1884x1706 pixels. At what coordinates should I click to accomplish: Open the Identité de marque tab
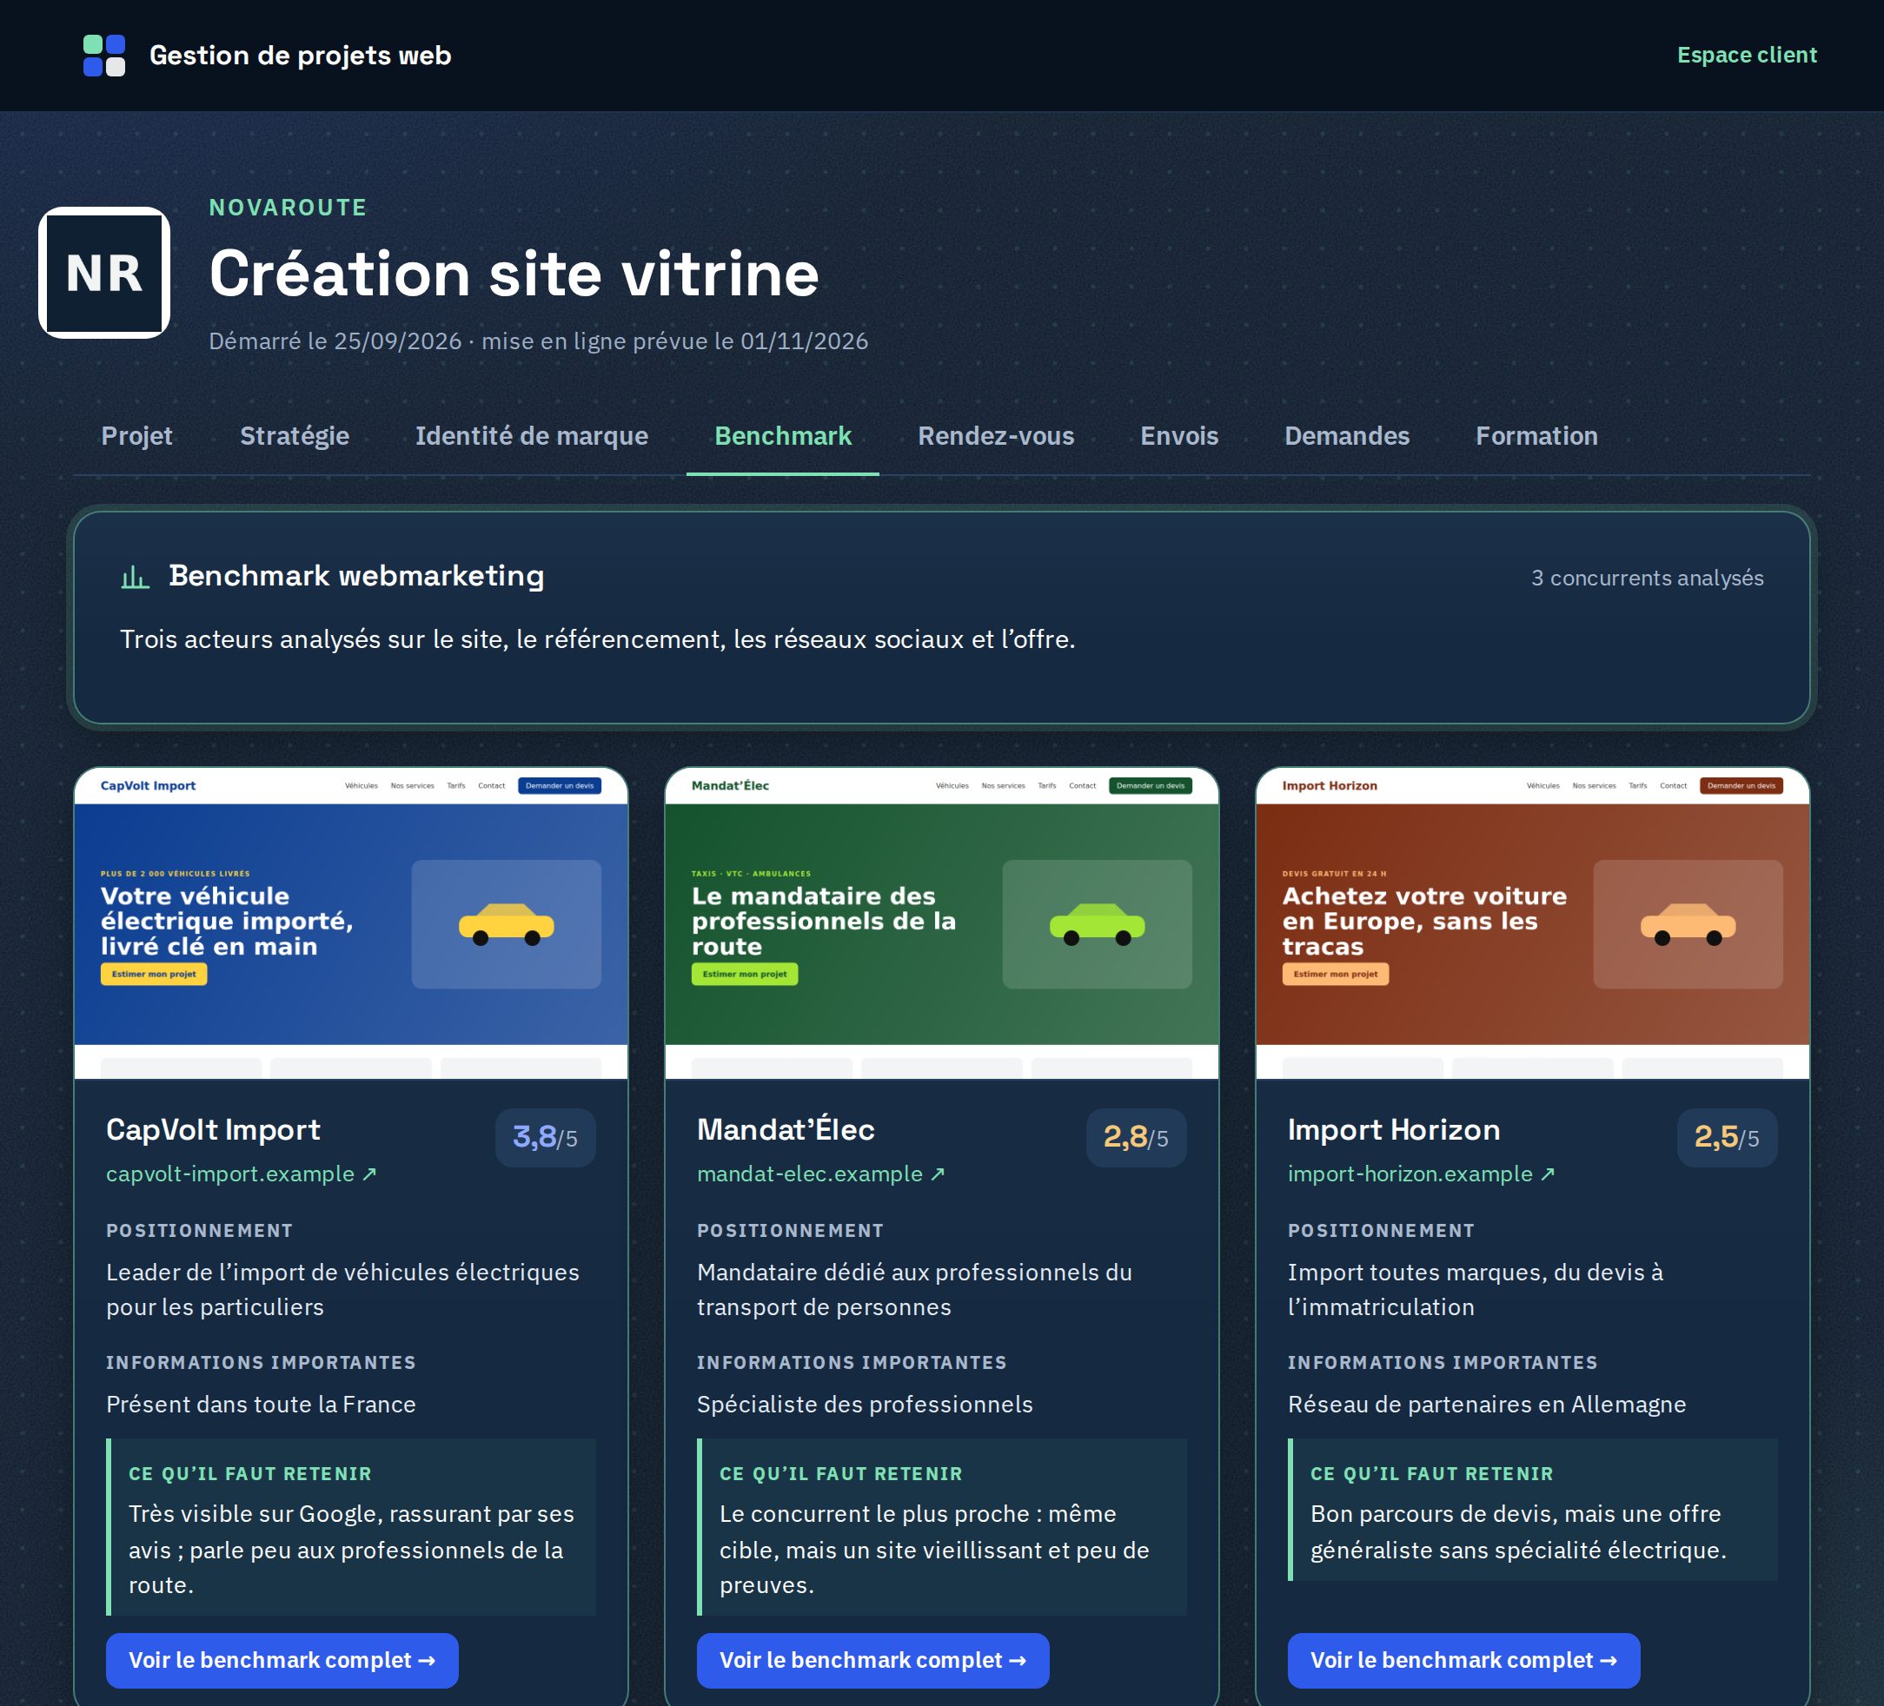click(x=531, y=435)
